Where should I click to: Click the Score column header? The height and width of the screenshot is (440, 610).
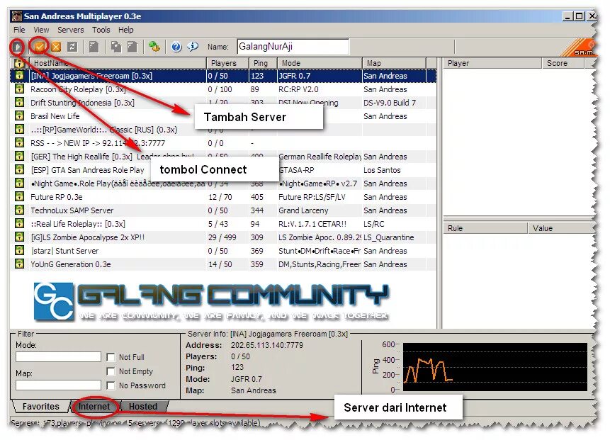coord(563,63)
